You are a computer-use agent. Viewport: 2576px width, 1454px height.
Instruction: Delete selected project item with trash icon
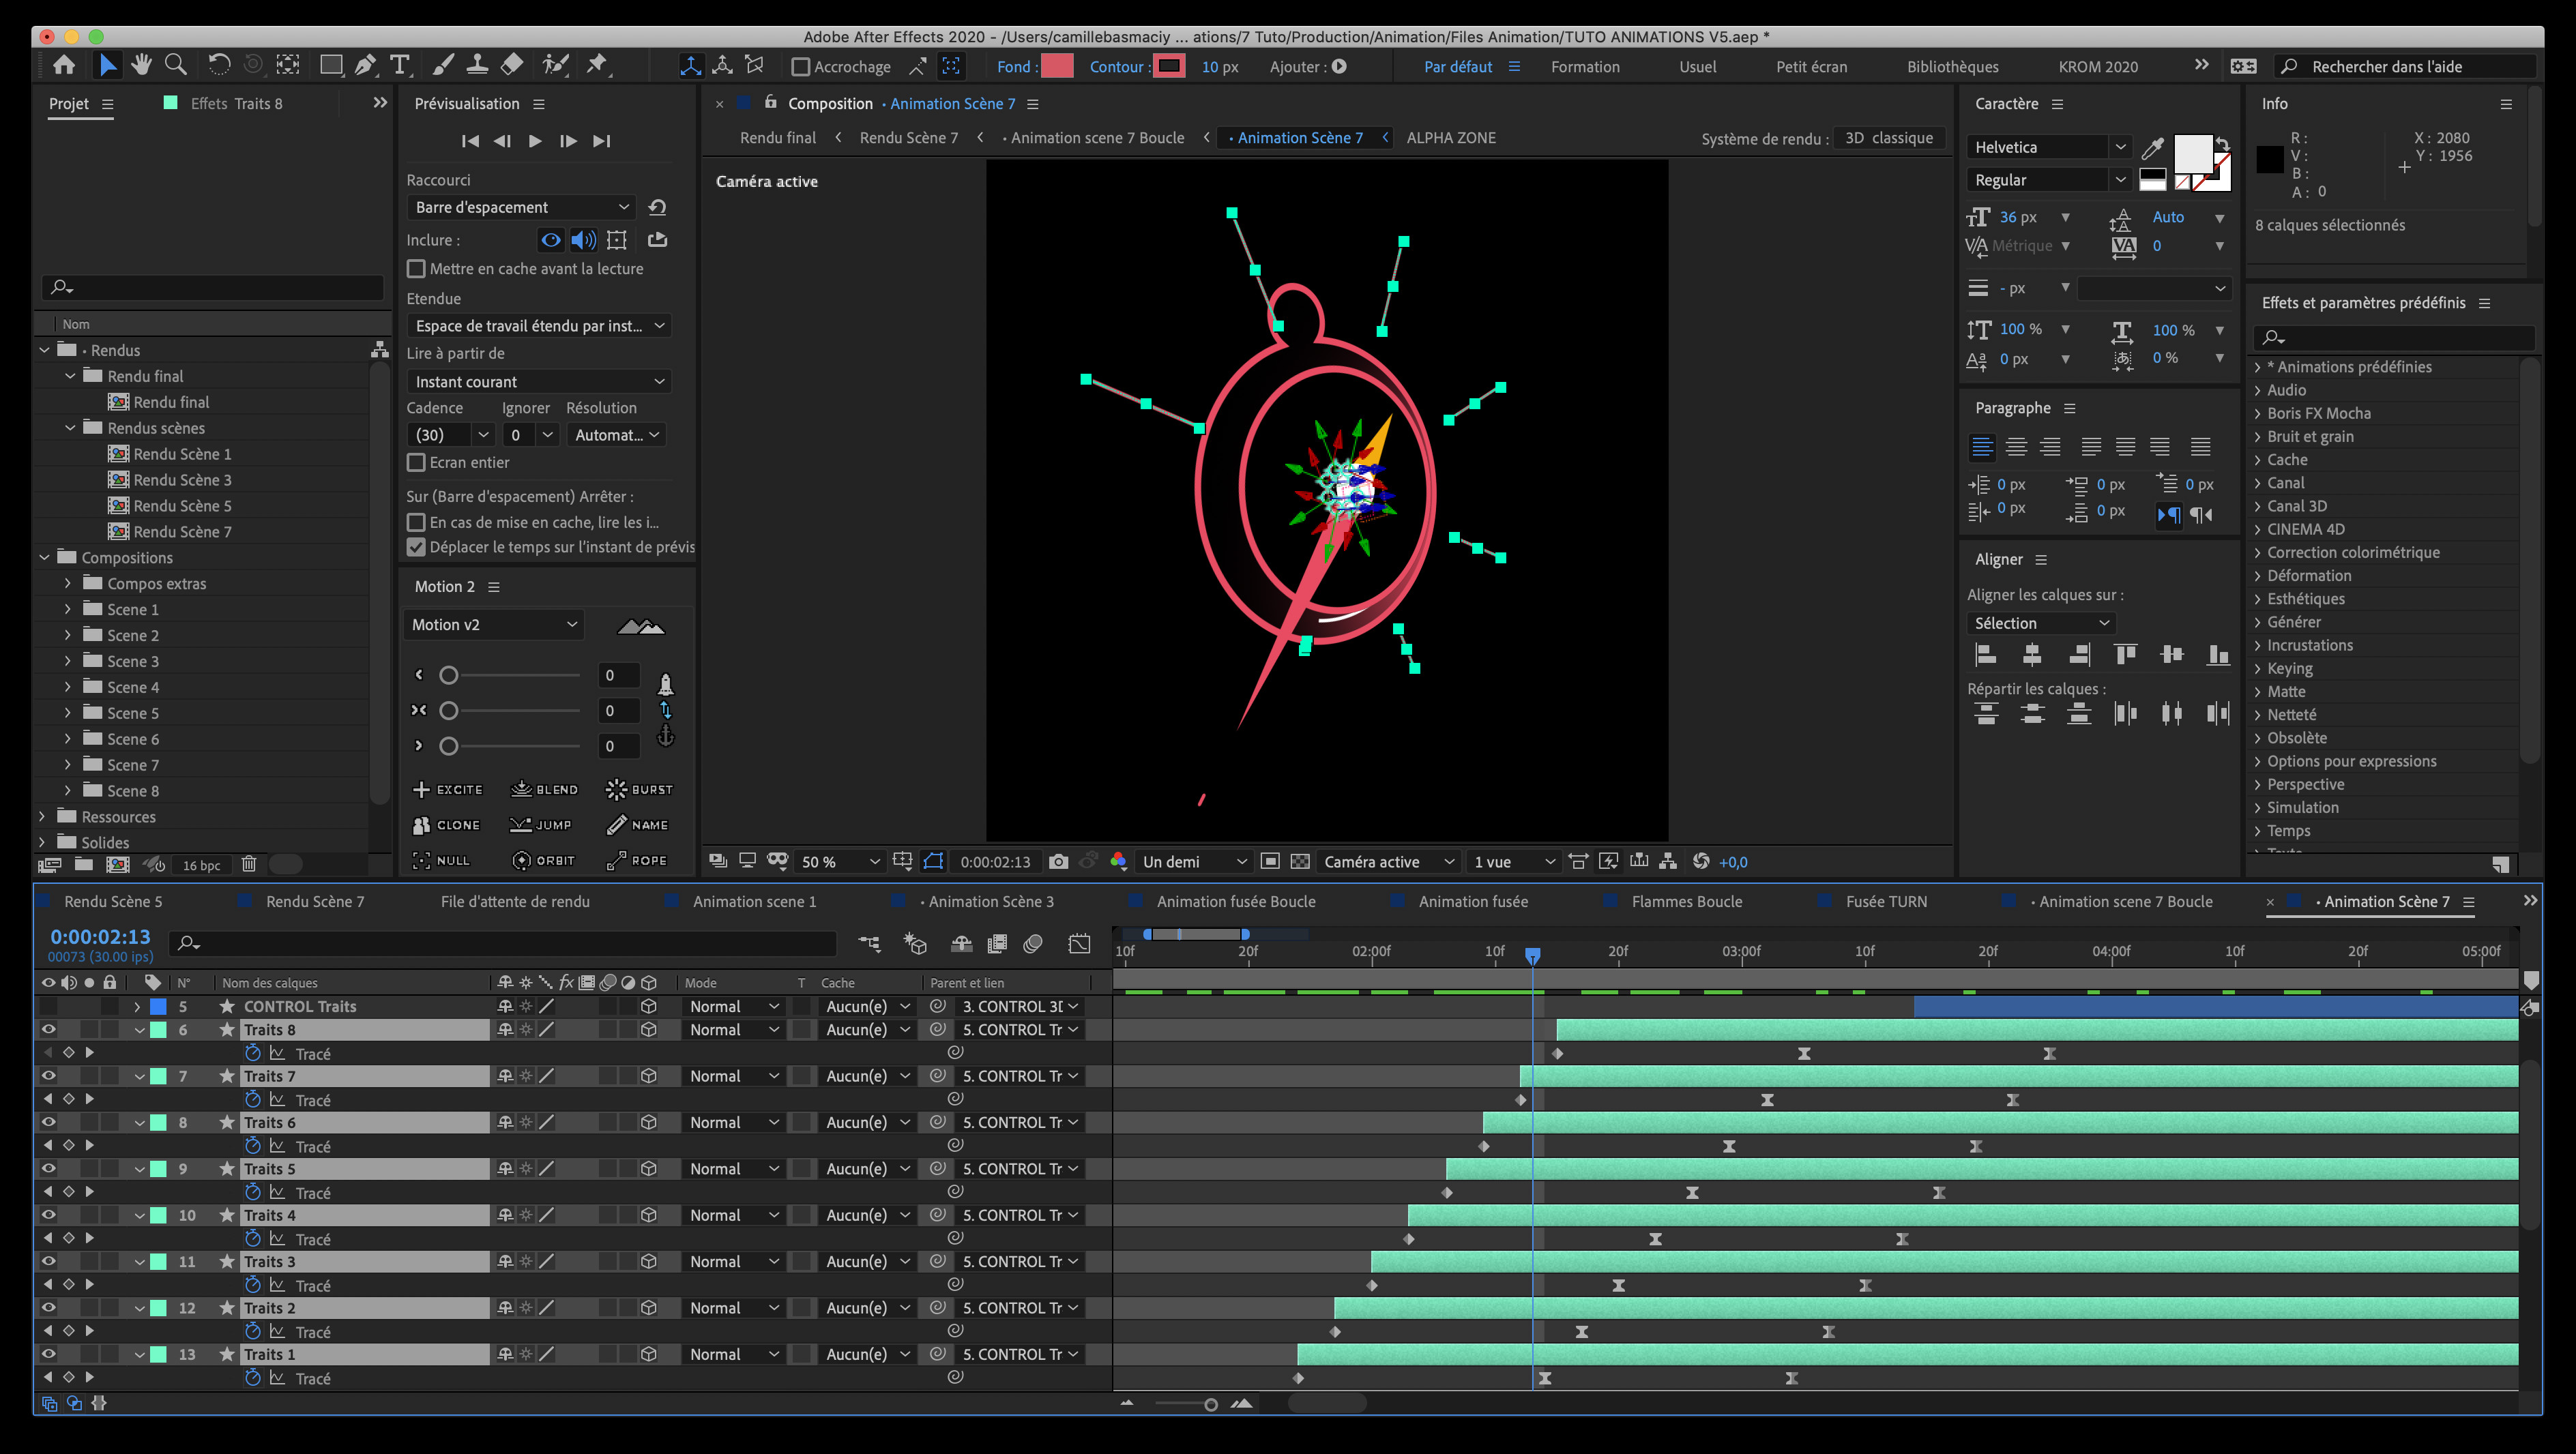coord(249,864)
